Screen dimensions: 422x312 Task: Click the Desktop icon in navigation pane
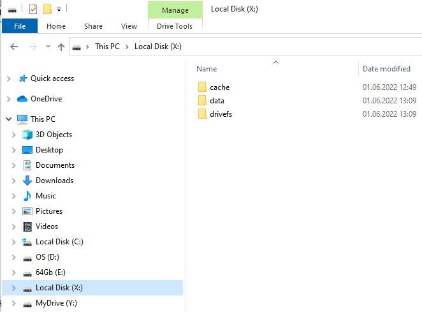27,150
